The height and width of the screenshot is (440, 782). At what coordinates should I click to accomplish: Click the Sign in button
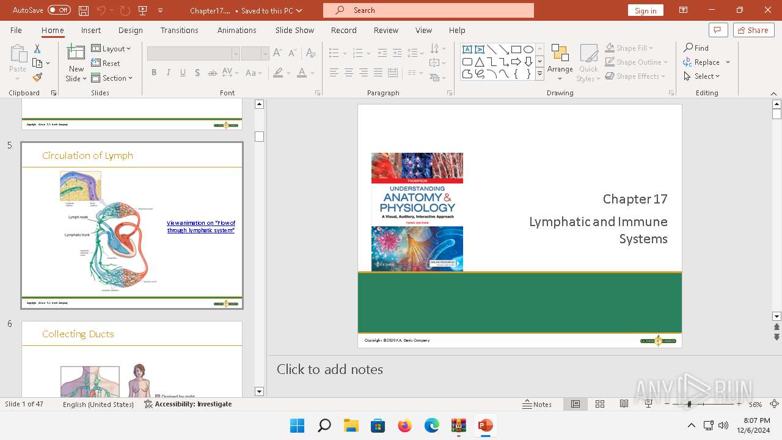coord(645,10)
